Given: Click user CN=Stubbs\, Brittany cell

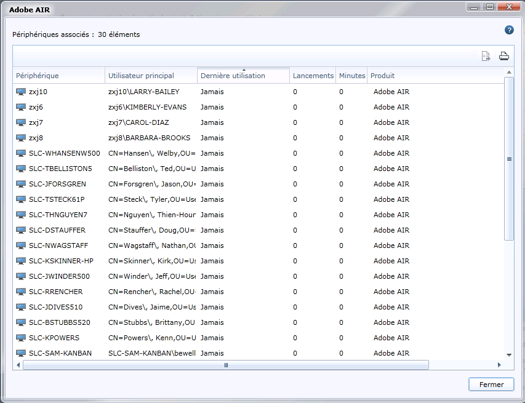Looking at the screenshot, I should (x=152, y=322).
